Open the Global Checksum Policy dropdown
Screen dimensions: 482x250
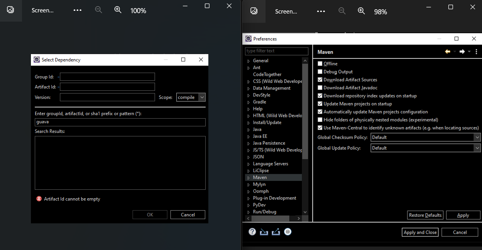point(425,137)
